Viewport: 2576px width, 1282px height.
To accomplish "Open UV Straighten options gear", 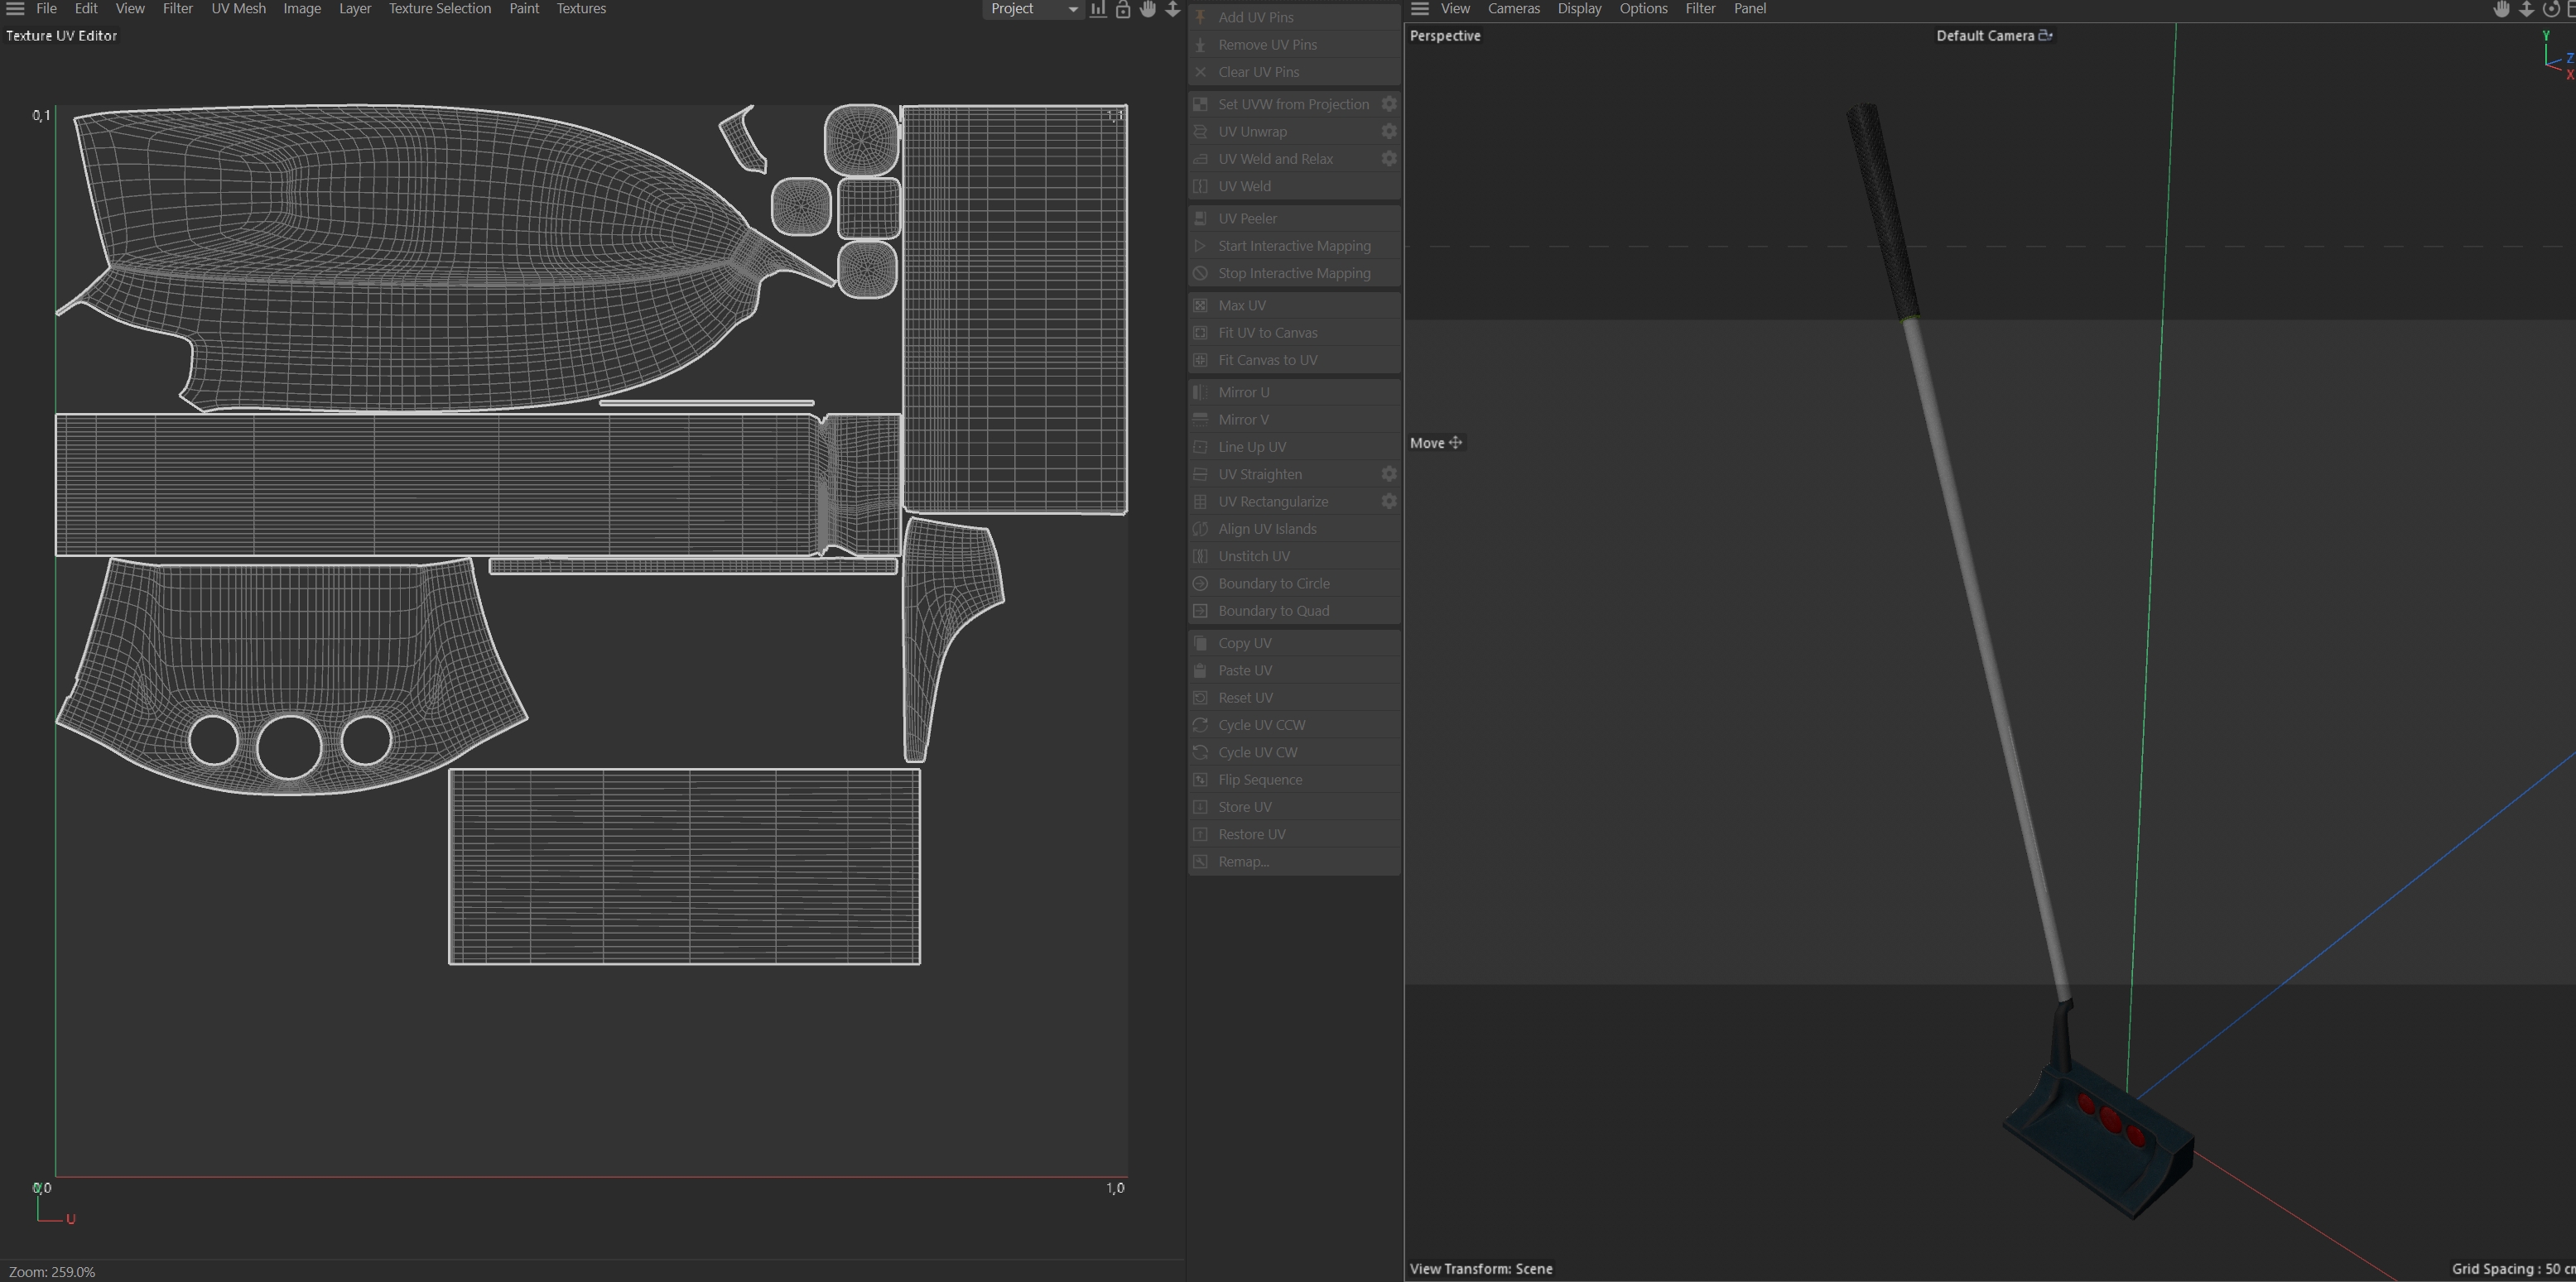I will 1389,473.
